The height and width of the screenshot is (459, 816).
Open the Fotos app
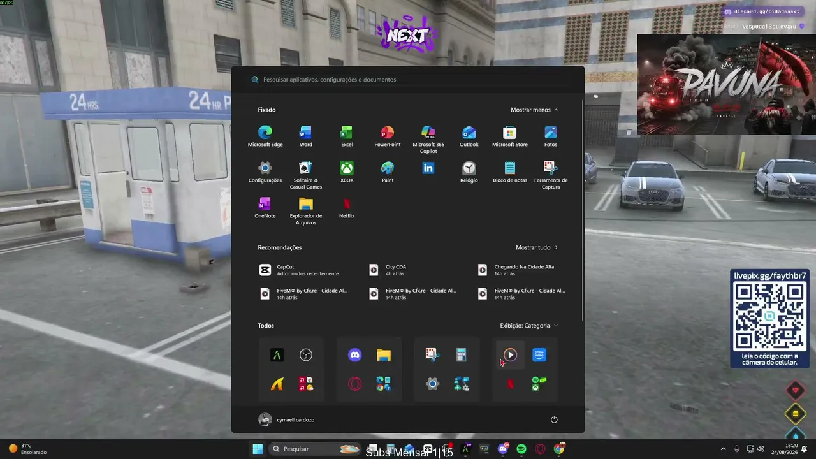(x=551, y=136)
